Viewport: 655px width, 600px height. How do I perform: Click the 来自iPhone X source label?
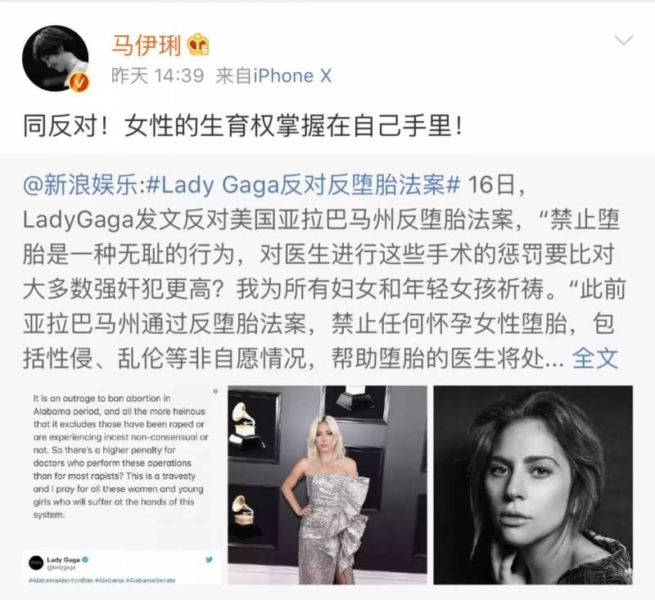(x=273, y=76)
